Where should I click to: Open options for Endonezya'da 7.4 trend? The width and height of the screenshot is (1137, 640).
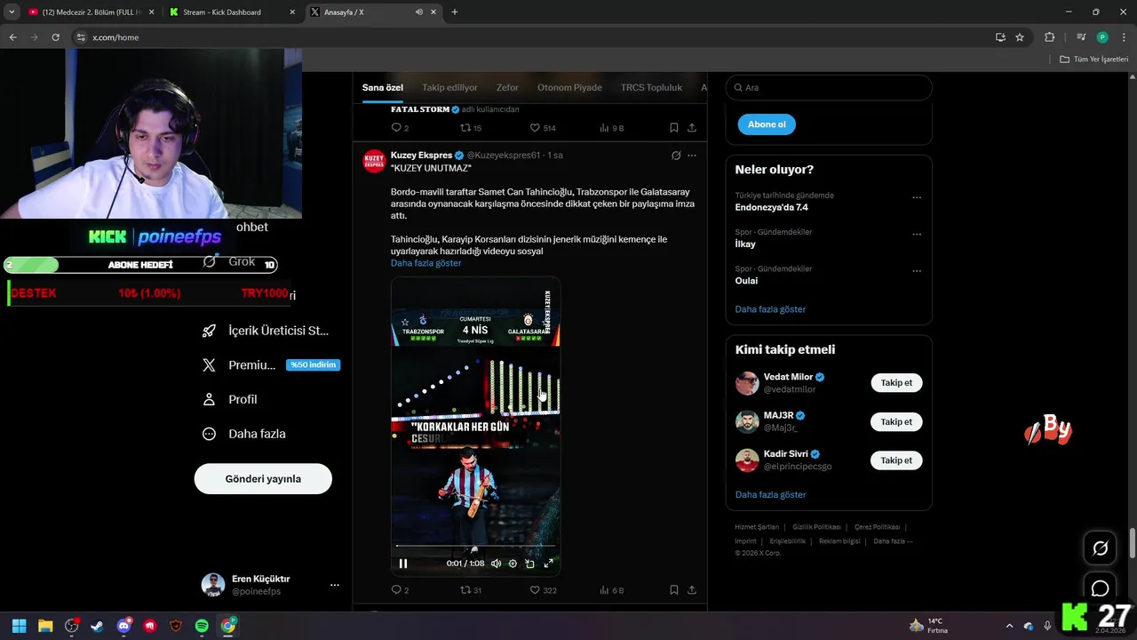click(x=917, y=197)
